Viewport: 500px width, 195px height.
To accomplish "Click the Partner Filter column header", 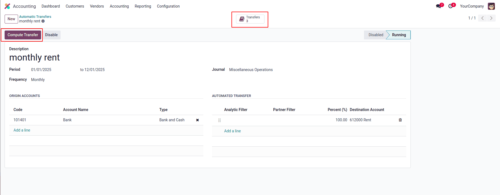I will (284, 110).
